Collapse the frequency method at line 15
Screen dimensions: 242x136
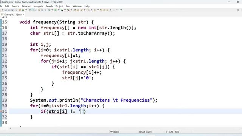pyautogui.click(x=8, y=22)
